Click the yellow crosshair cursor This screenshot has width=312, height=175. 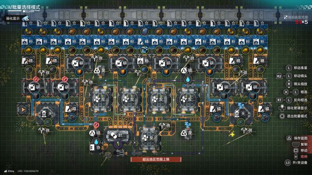(232, 134)
